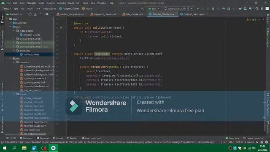Open the Terminal tool window button
This screenshot has height=152, width=270.
point(43,138)
